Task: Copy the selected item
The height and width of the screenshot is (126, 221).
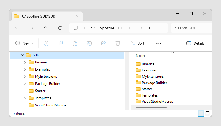Action: (61, 43)
